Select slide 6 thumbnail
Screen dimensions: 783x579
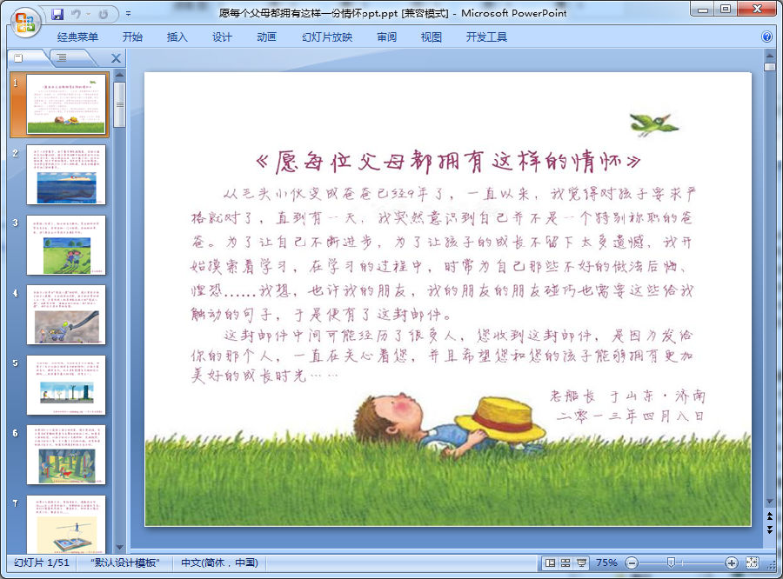click(x=66, y=455)
